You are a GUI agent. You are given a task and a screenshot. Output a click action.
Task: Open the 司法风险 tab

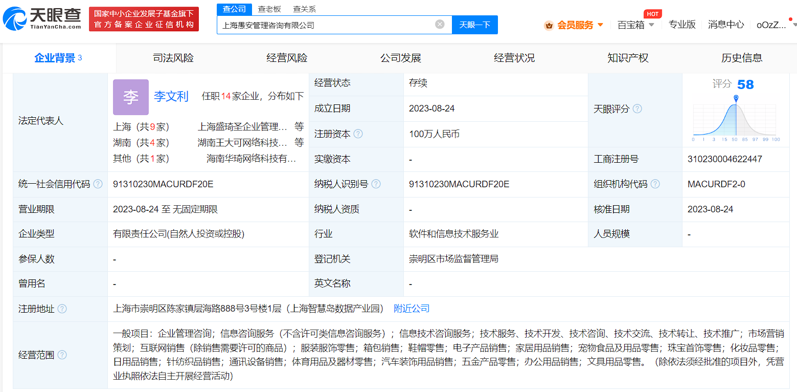pos(173,58)
